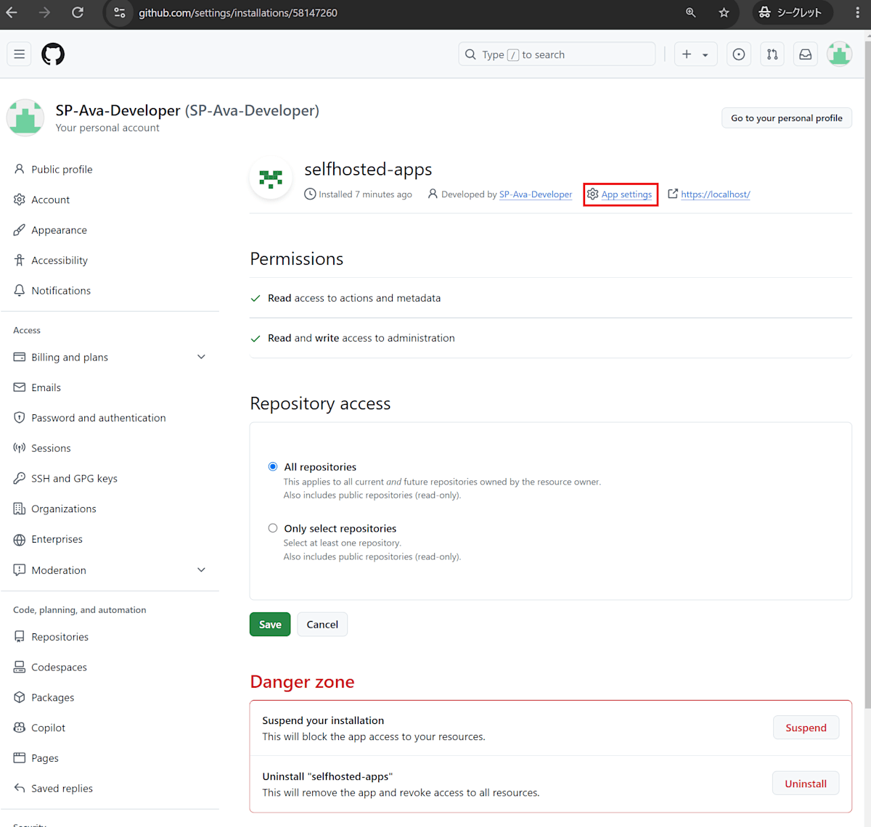
Task: Open the browser zoom magnifier icon
Action: pyautogui.click(x=691, y=12)
